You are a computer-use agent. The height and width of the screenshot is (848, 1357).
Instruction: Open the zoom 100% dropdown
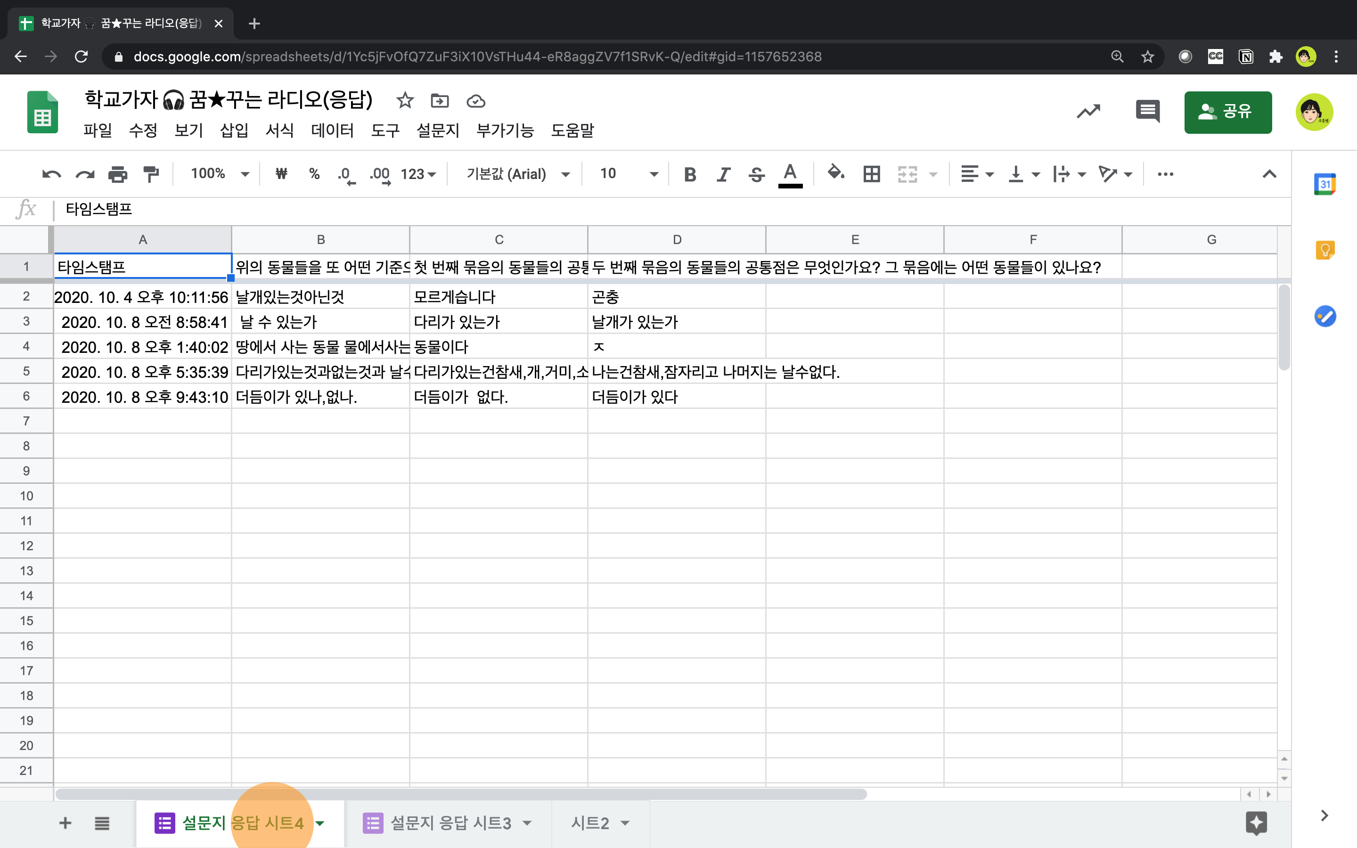(x=219, y=174)
